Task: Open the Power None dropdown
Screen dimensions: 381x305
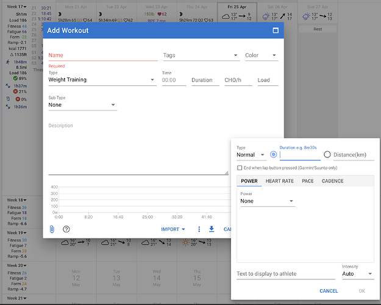Action: click(268, 201)
